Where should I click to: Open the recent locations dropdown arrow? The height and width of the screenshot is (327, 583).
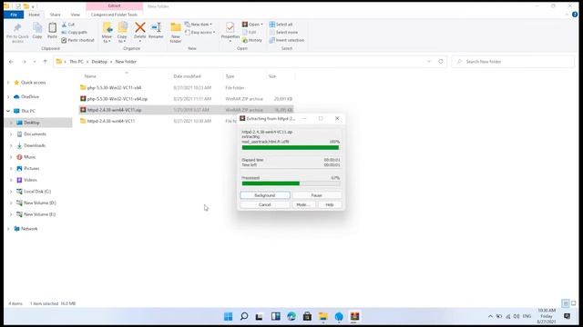(x=35, y=62)
